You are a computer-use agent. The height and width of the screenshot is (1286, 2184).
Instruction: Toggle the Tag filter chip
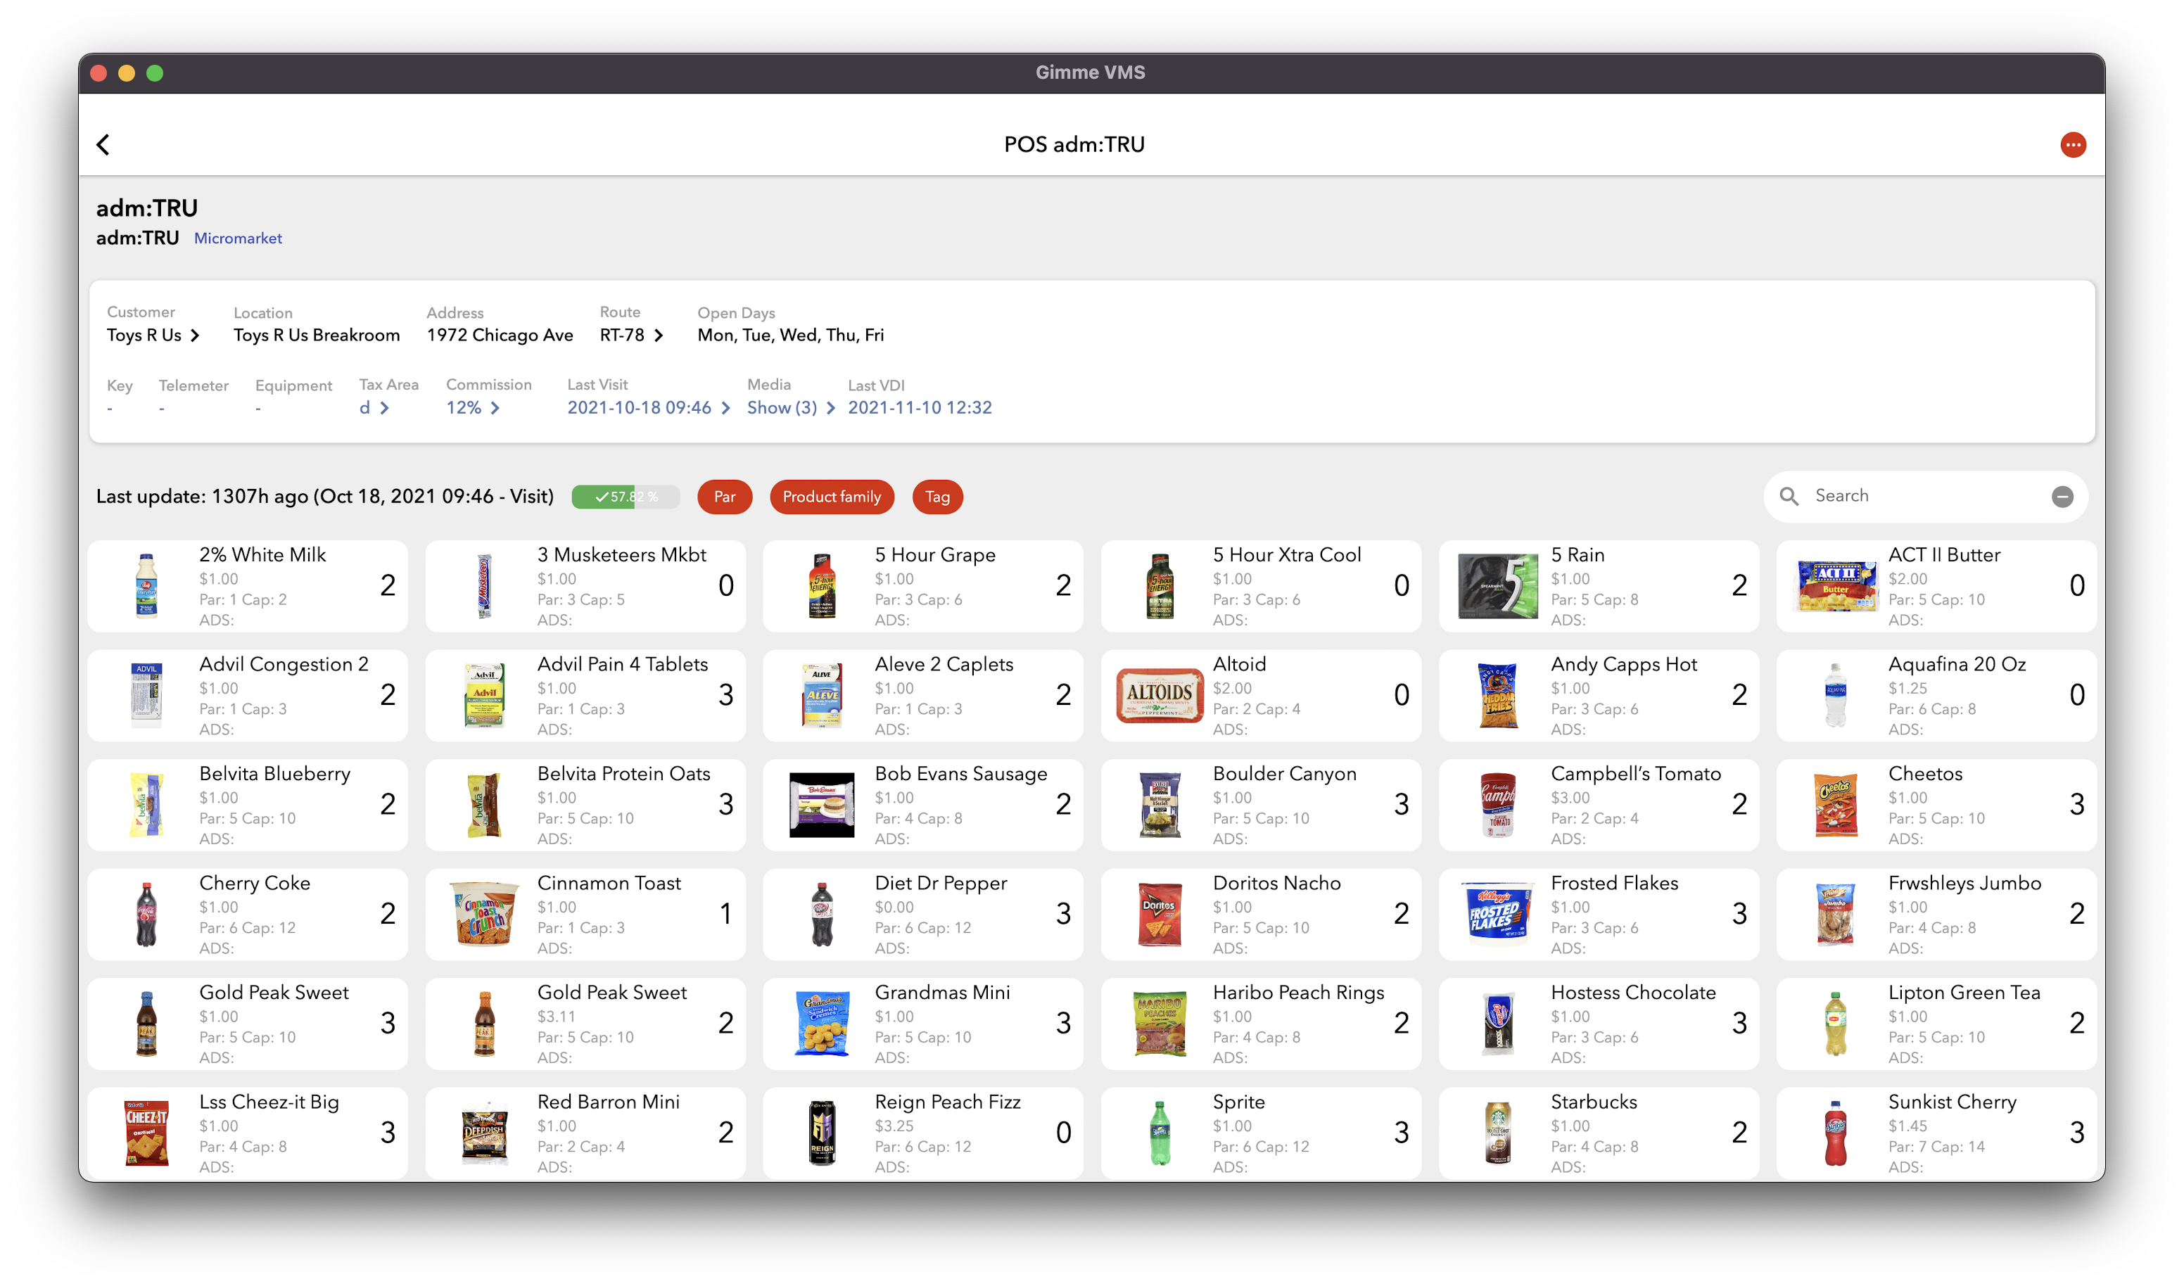coord(937,497)
